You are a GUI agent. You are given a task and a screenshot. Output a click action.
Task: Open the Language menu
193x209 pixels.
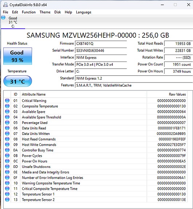84,12
